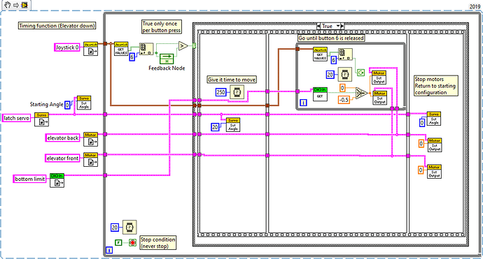Select the lower Motor Set Output VI in the inner loop
The image size is (483, 259).
coord(380,98)
